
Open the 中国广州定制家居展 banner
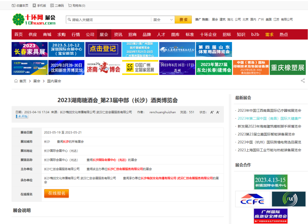(x=140, y=67)
